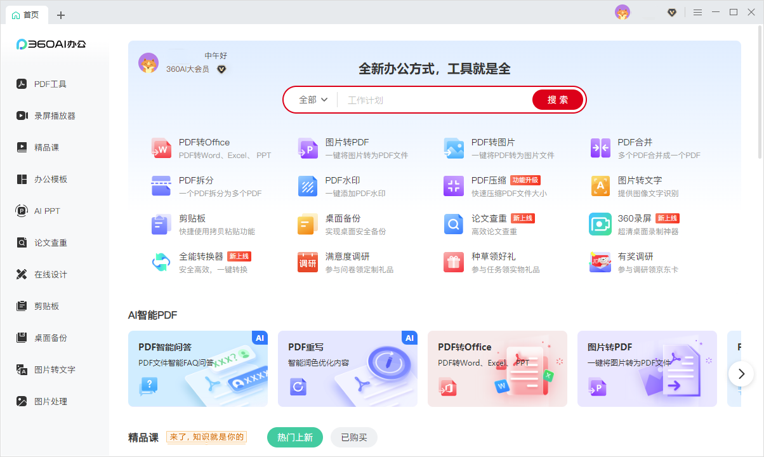This screenshot has height=457, width=764.
Task: Open the hamburger main menu in title bar
Action: [697, 12]
